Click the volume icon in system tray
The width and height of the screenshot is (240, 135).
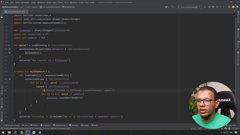[x=224, y=132]
